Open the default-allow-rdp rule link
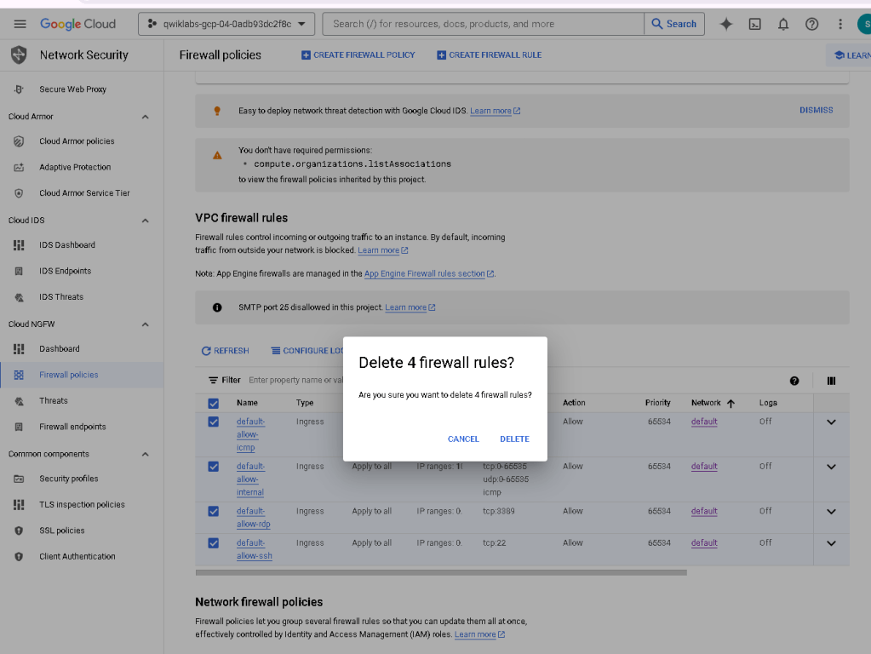 point(254,517)
